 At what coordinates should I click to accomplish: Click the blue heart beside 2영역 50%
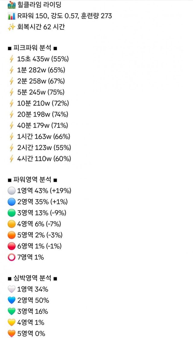11,301
